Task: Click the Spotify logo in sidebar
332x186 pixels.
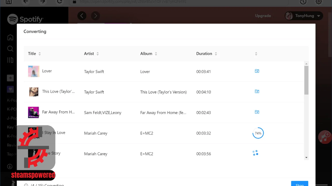Action: pyautogui.click(x=25, y=19)
